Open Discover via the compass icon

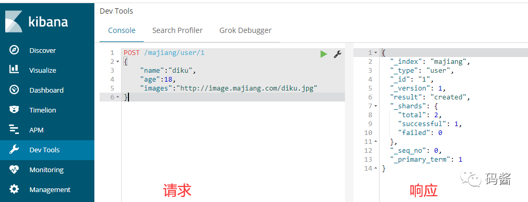point(14,50)
